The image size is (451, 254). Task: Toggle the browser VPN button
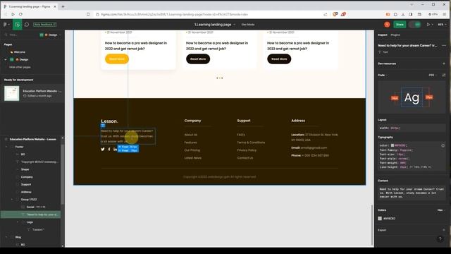click(x=433, y=14)
